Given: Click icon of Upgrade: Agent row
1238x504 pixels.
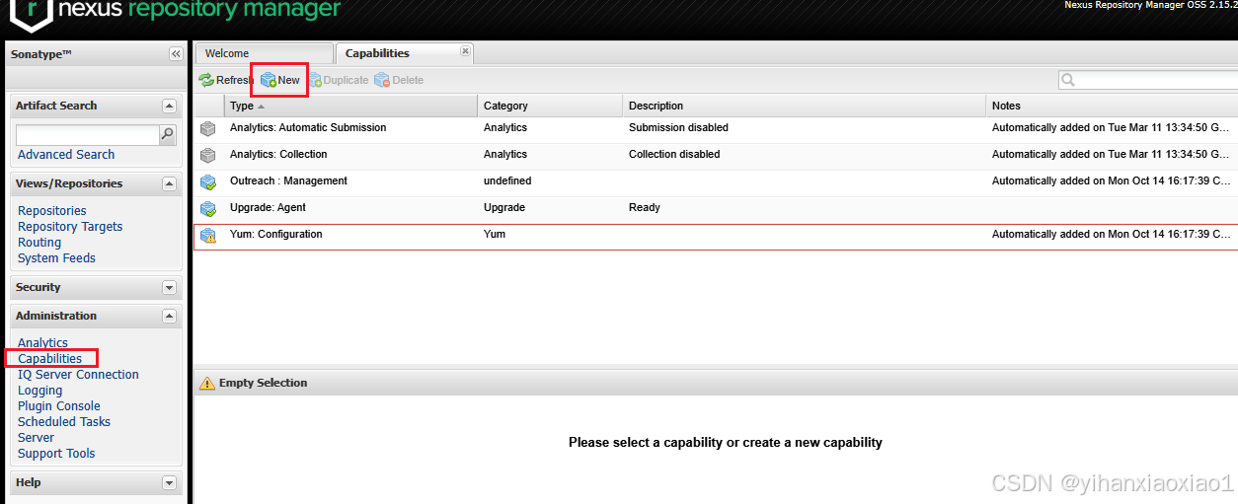Looking at the screenshot, I should click(207, 208).
